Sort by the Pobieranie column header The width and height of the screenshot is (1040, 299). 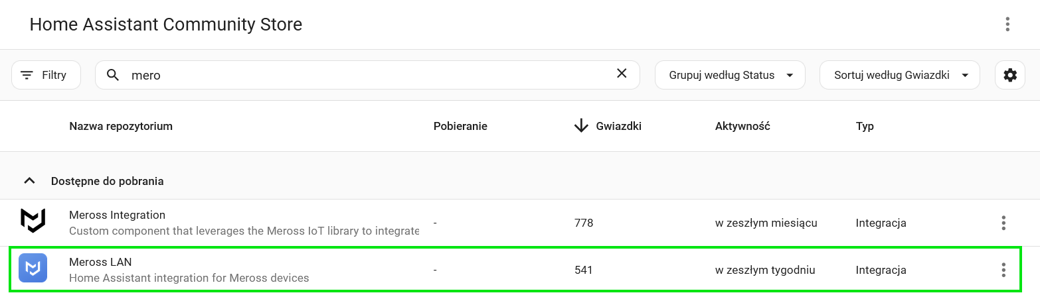click(460, 126)
